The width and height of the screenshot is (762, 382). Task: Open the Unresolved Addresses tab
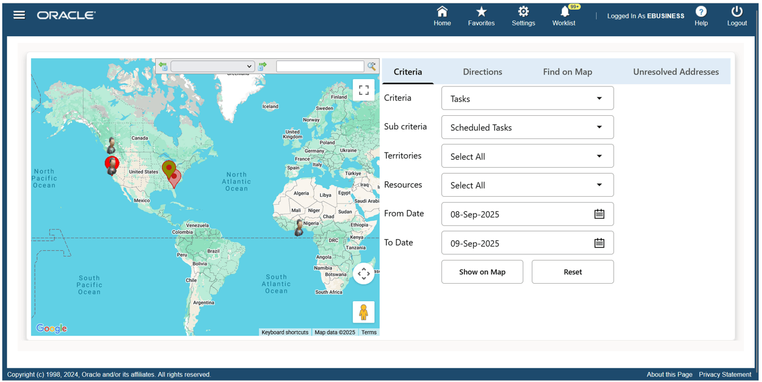coord(675,72)
